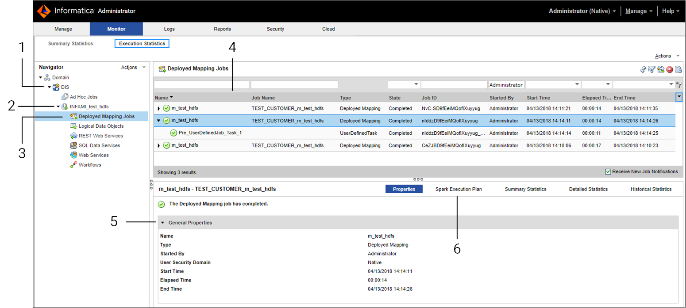Collapse the General Properties section
The image size is (686, 308).
[x=162, y=223]
